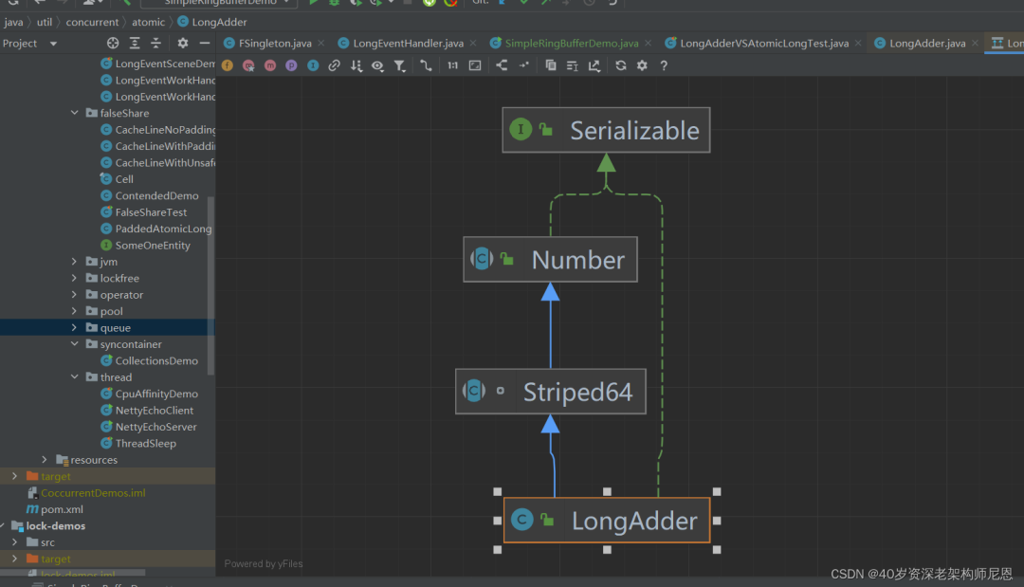Copy diagram to clipboard icon
This screenshot has width=1024, height=587.
[x=551, y=65]
